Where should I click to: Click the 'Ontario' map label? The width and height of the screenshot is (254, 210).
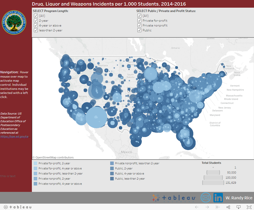click(175, 48)
